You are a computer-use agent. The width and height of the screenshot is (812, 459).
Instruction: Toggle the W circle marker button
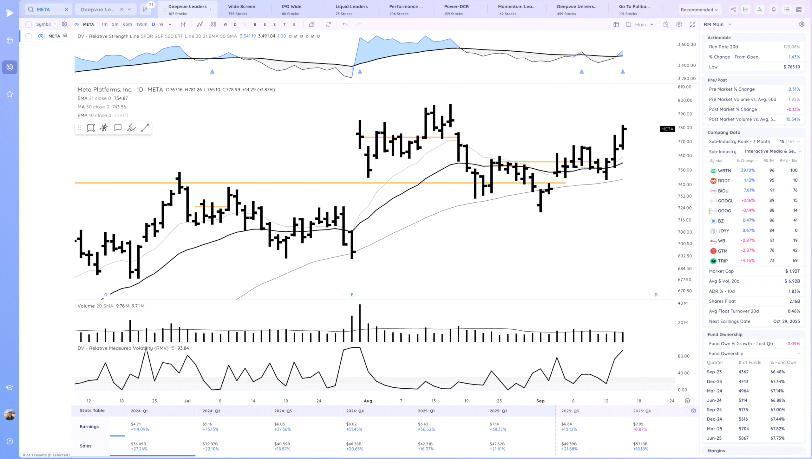(225, 24)
